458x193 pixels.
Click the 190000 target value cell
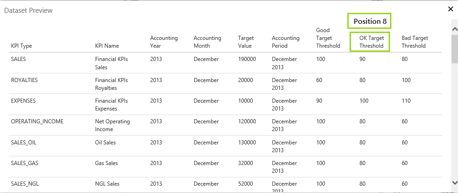click(247, 59)
